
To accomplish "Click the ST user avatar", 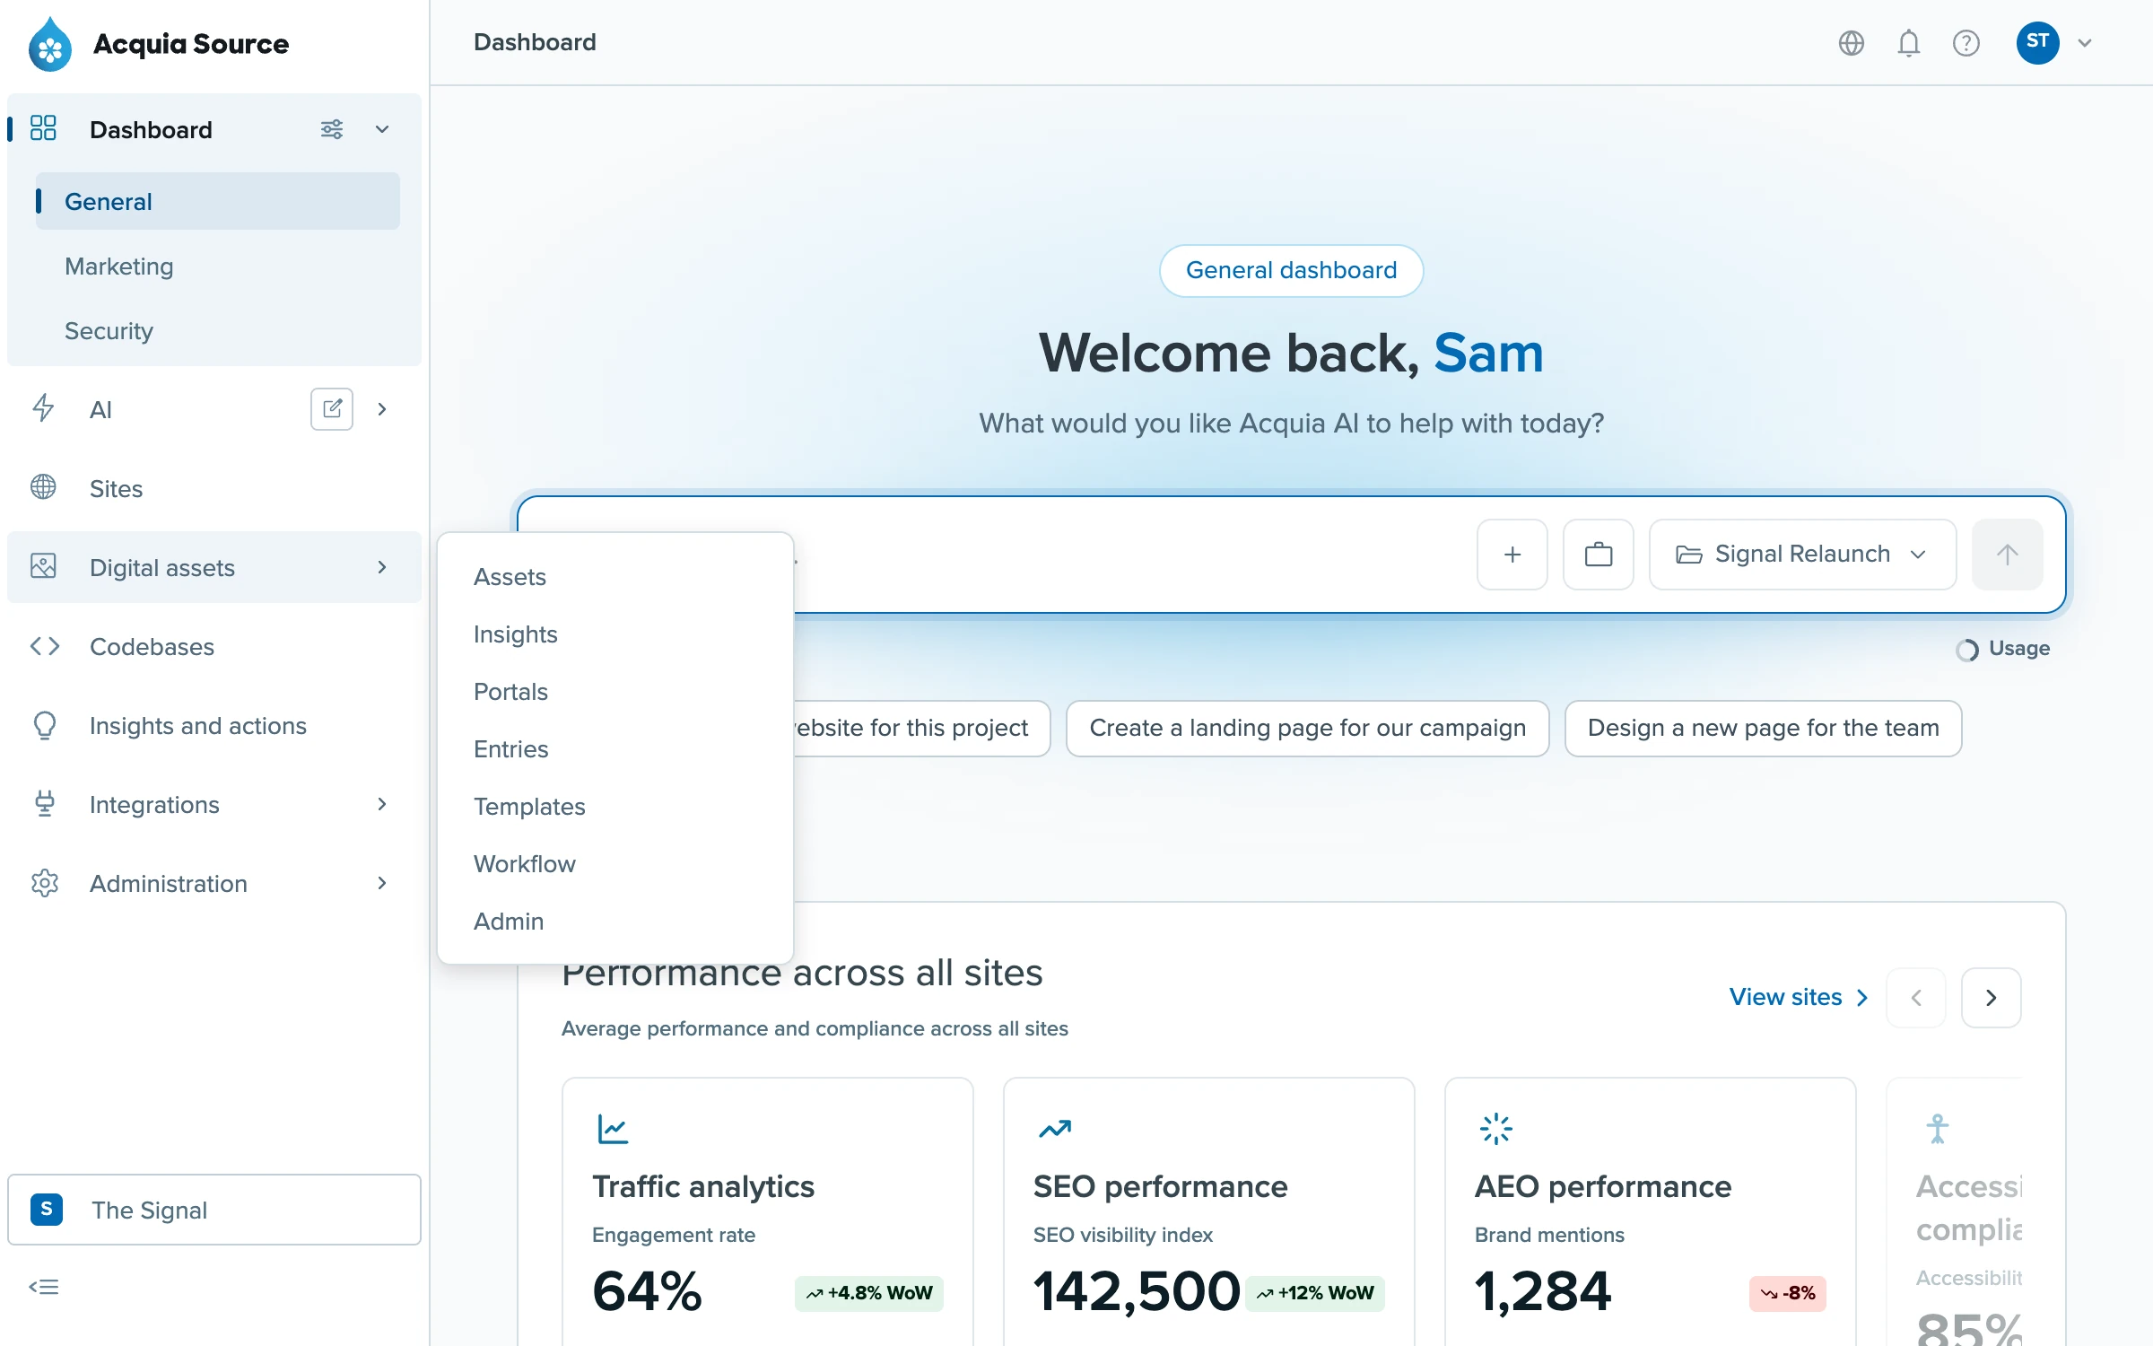I will (x=2037, y=42).
